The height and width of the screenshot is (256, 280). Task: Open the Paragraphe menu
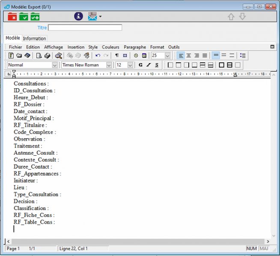[135, 47]
